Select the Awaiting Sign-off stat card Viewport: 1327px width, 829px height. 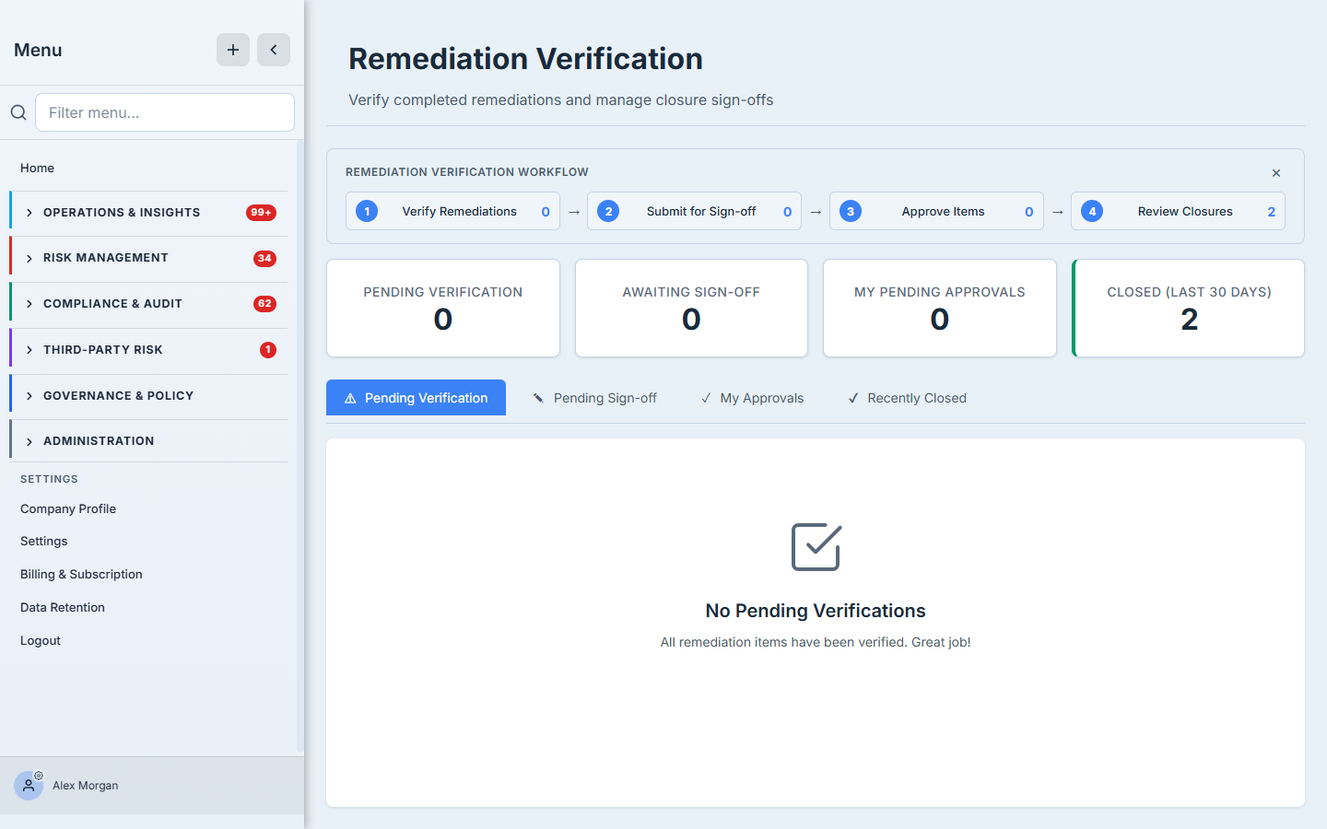[691, 308]
